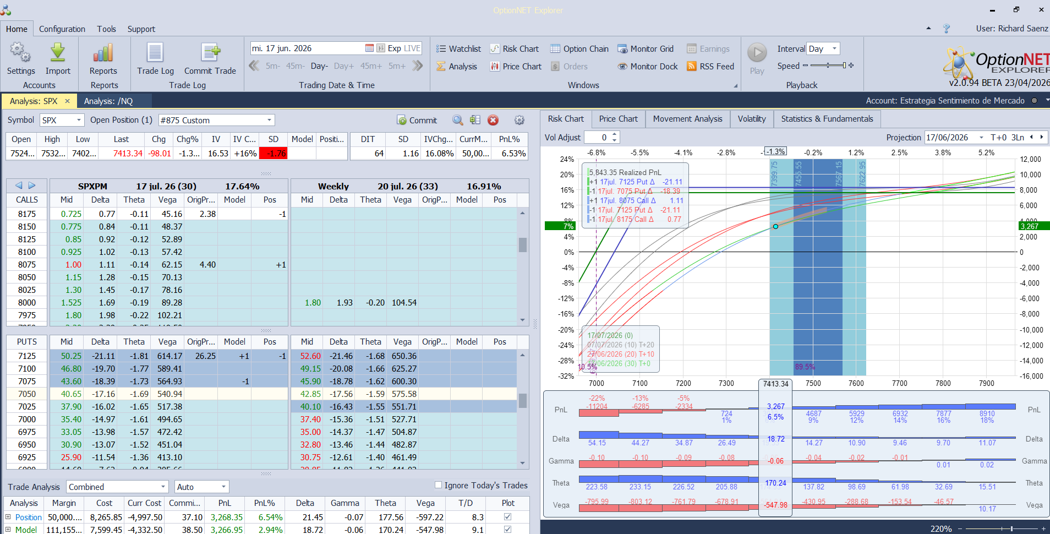Click the Day- time step button
The width and height of the screenshot is (1050, 534).
319,66
